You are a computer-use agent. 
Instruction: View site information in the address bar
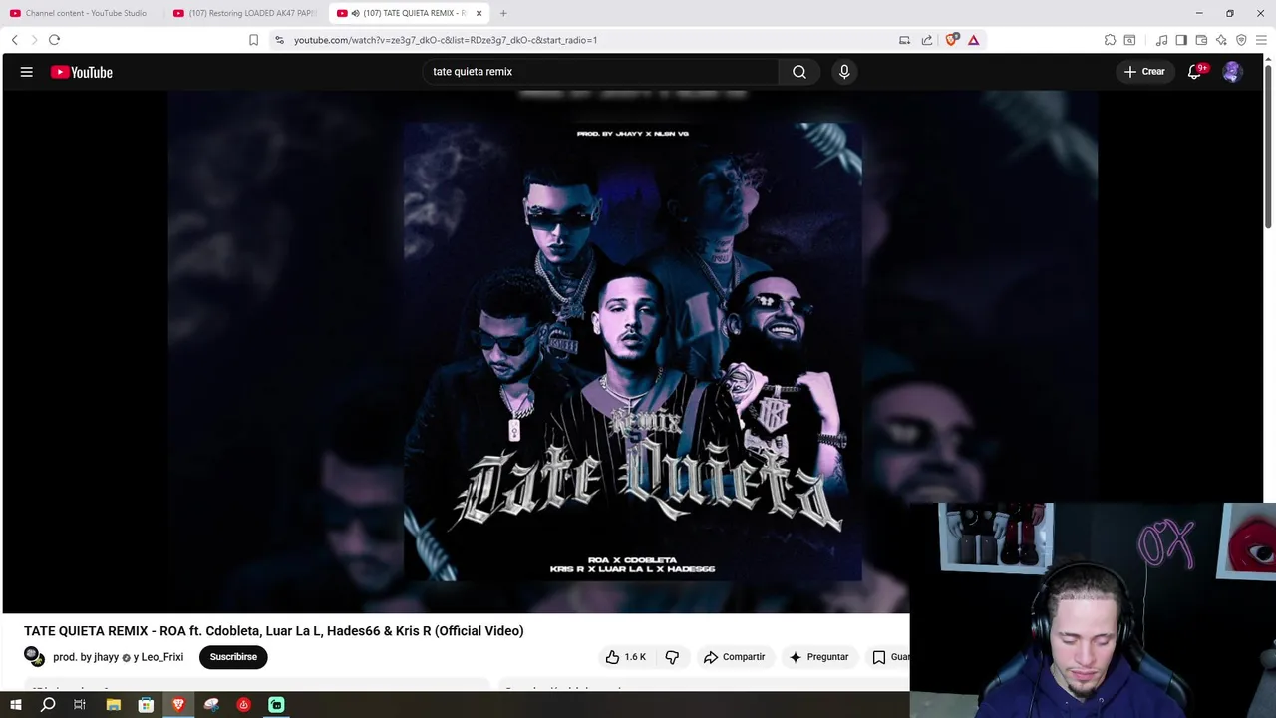[279, 40]
